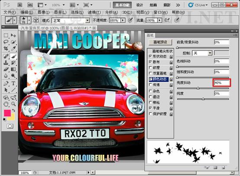Launch Mini Bridge from top bar

click(x=30, y=5)
